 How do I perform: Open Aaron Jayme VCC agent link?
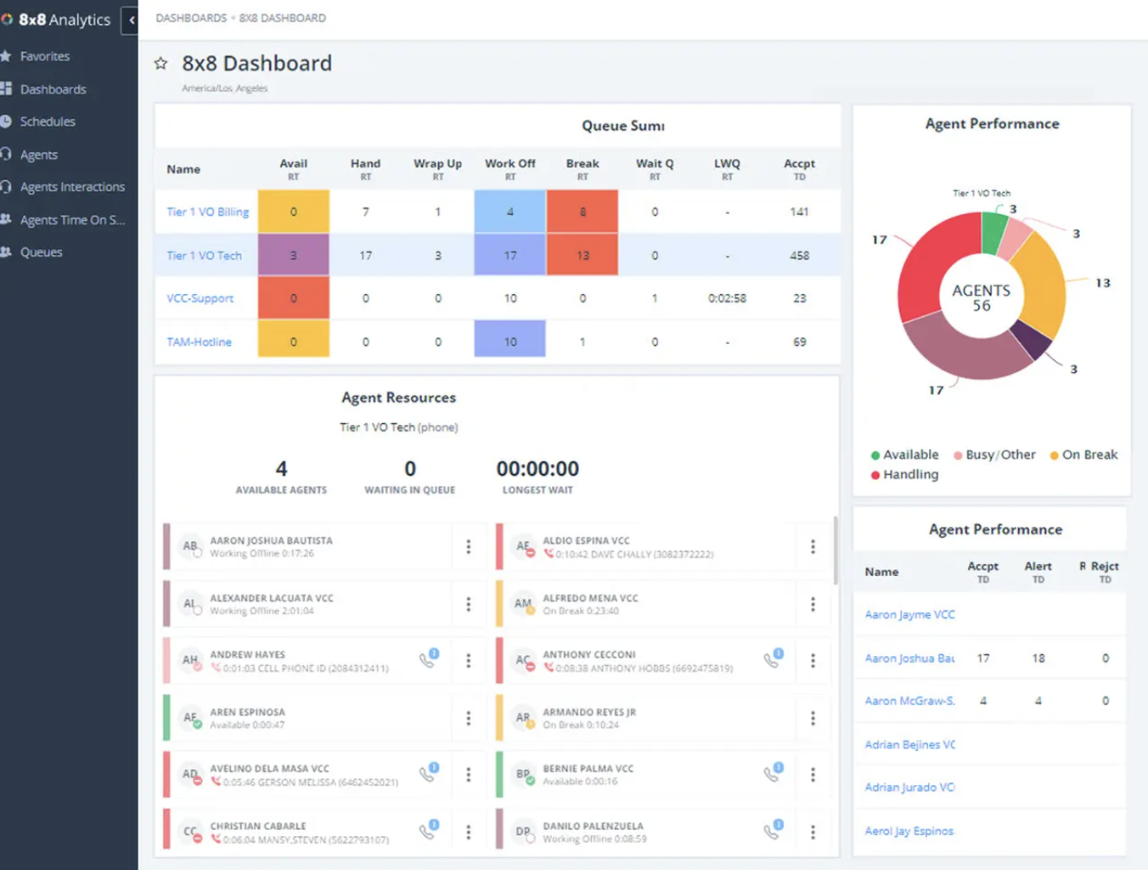[909, 614]
